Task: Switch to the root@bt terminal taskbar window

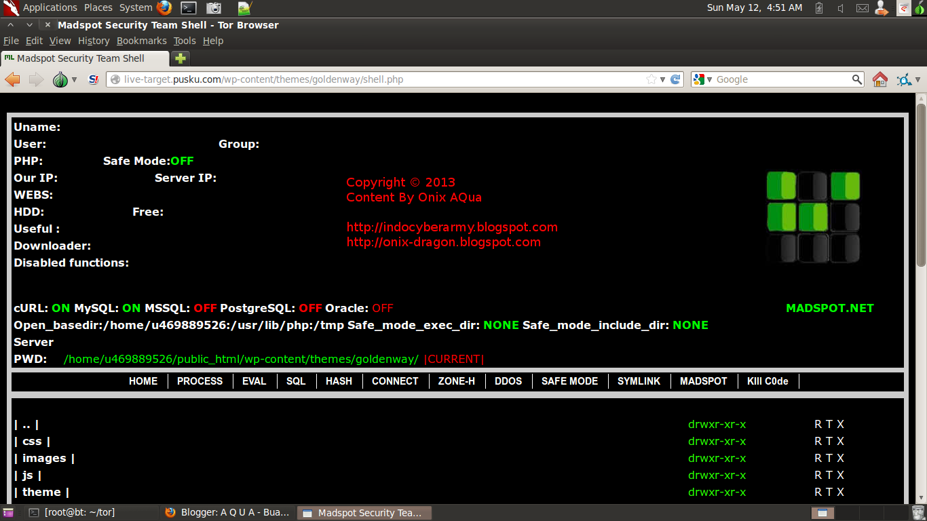Action: 92,513
